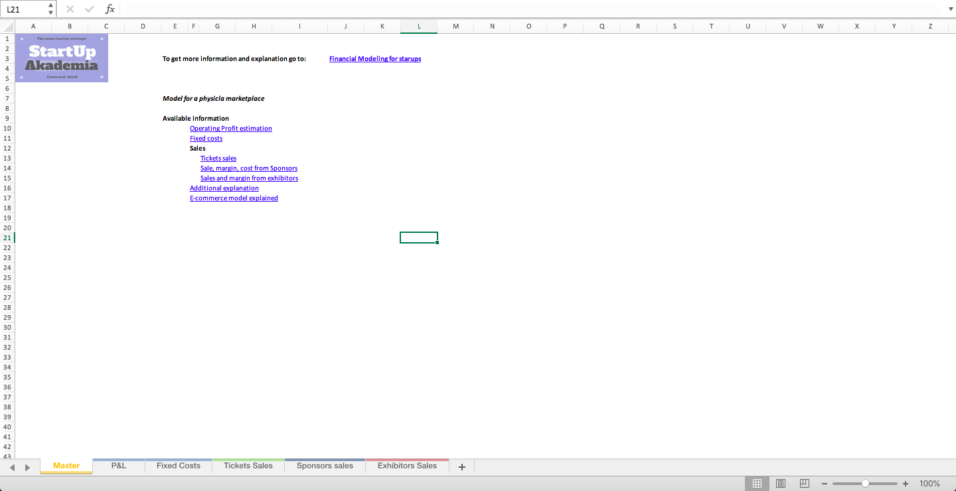Click the Tickets sales hyperlink
The width and height of the screenshot is (956, 491).
[x=218, y=158]
